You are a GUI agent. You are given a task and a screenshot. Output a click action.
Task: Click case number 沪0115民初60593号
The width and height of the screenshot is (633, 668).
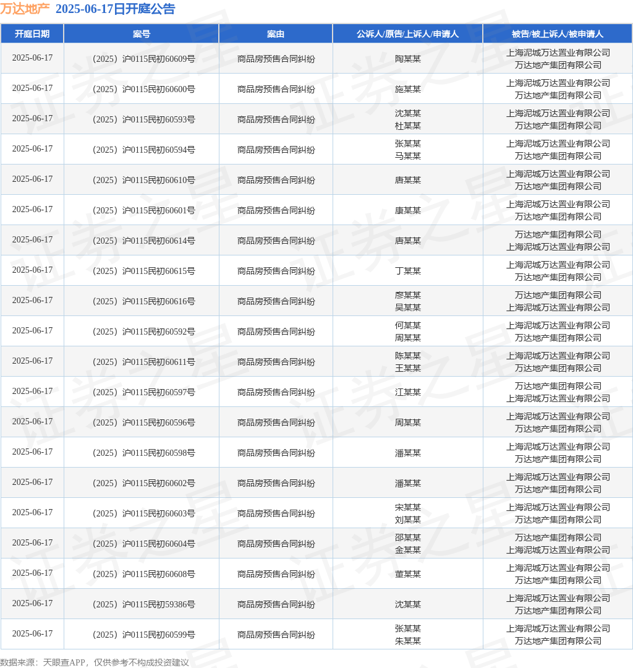[x=144, y=119]
